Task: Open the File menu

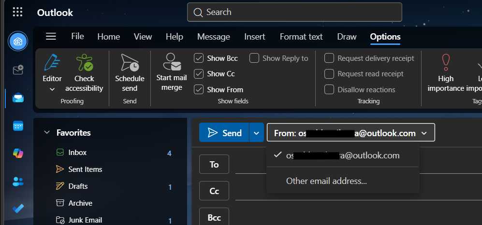Action: click(77, 37)
